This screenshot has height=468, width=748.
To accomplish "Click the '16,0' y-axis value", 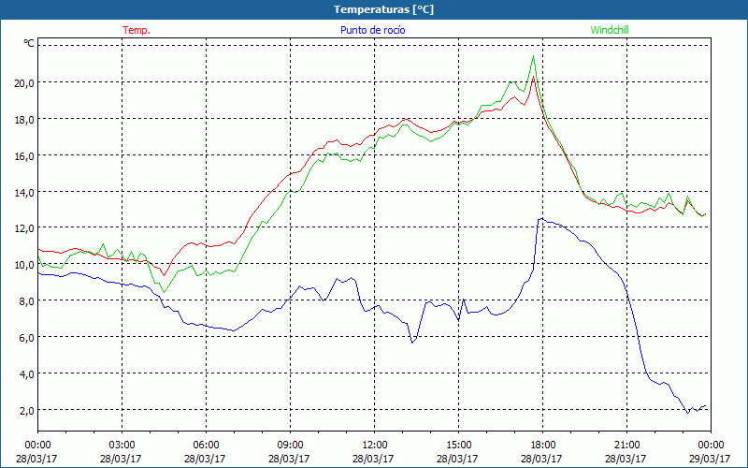I will pos(24,156).
